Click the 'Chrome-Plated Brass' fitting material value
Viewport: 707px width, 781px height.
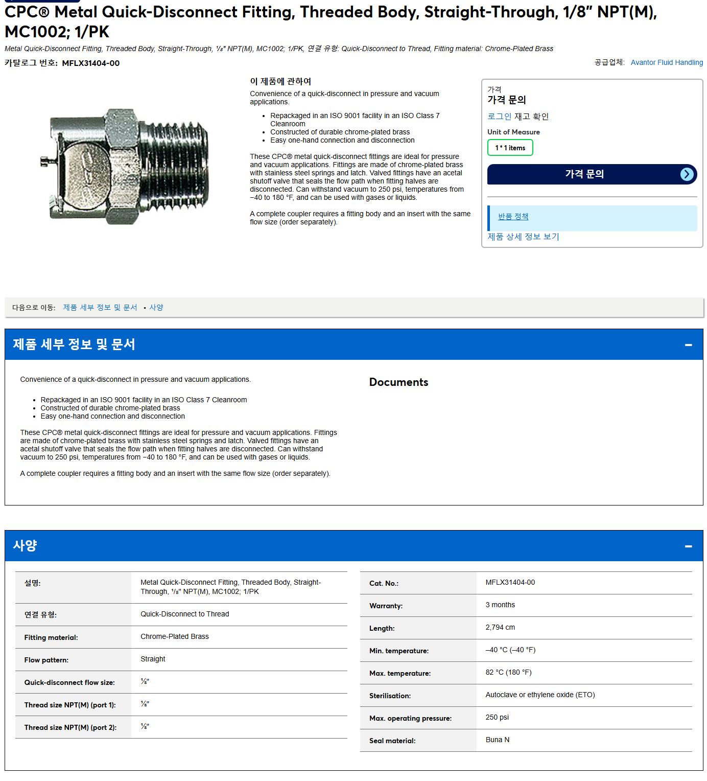click(175, 636)
